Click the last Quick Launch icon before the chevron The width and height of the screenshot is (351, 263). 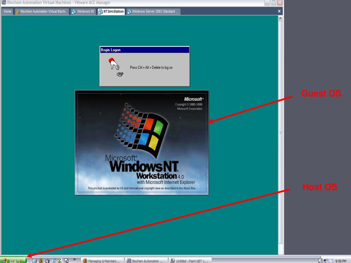(66, 261)
